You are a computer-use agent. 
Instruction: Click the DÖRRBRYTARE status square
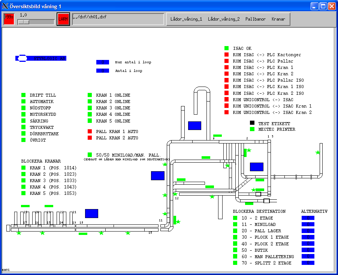click(x=24, y=133)
